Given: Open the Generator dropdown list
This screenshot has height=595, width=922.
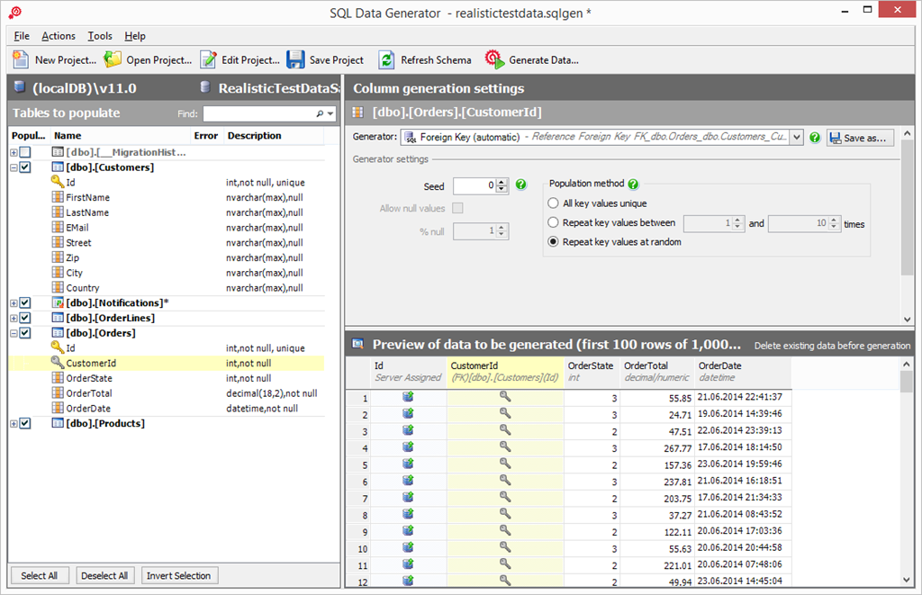Looking at the screenshot, I should click(x=796, y=138).
